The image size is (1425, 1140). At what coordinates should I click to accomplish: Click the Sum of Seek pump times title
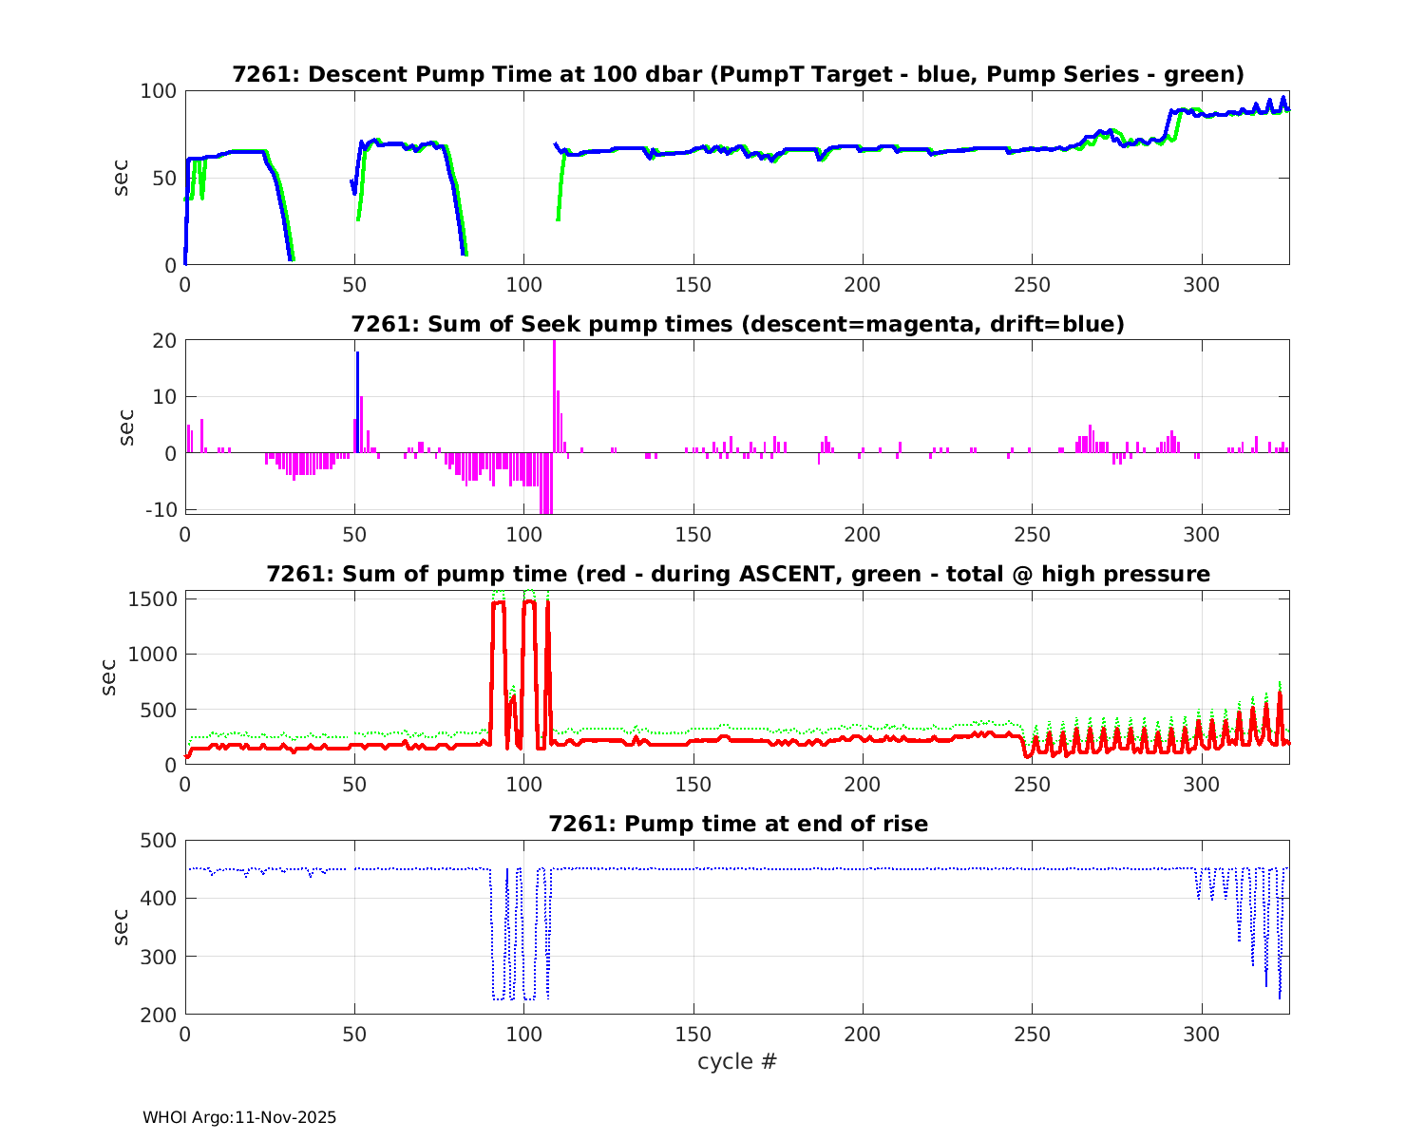(737, 324)
